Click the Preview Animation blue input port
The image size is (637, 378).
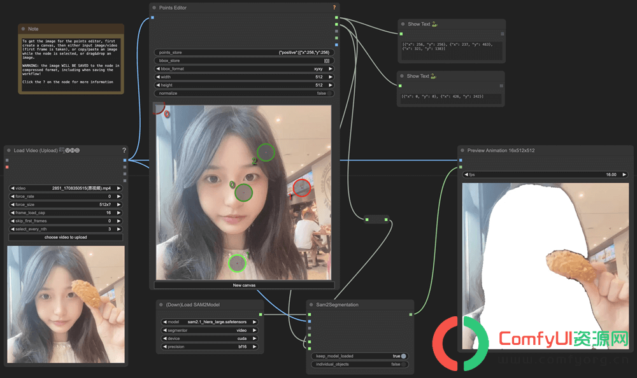point(461,160)
